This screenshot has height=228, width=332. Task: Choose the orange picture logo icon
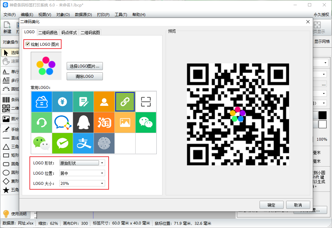click(x=125, y=122)
